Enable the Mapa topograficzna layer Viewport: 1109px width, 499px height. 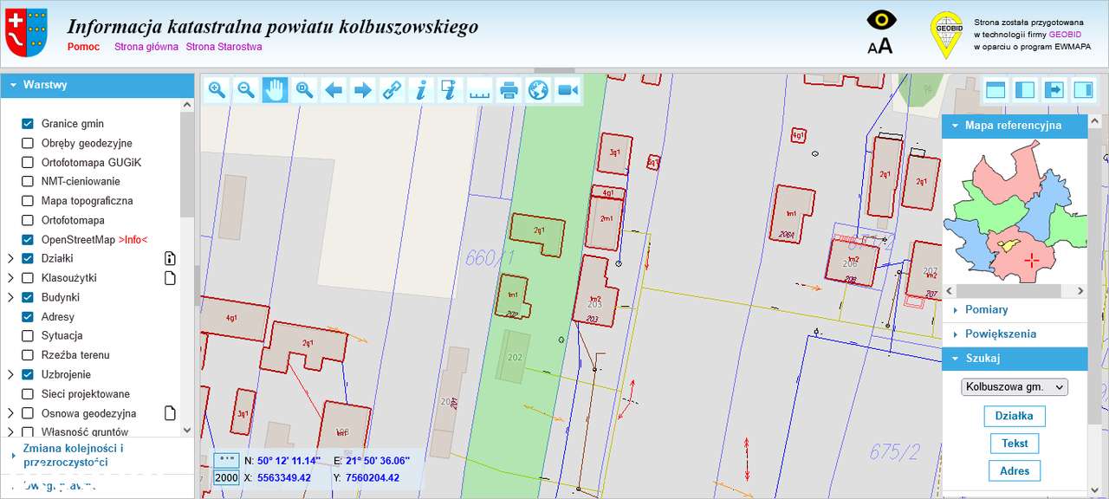28,201
